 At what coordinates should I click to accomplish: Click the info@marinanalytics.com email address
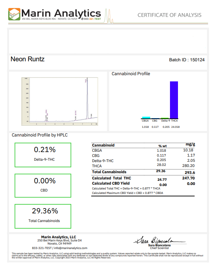point(71,248)
